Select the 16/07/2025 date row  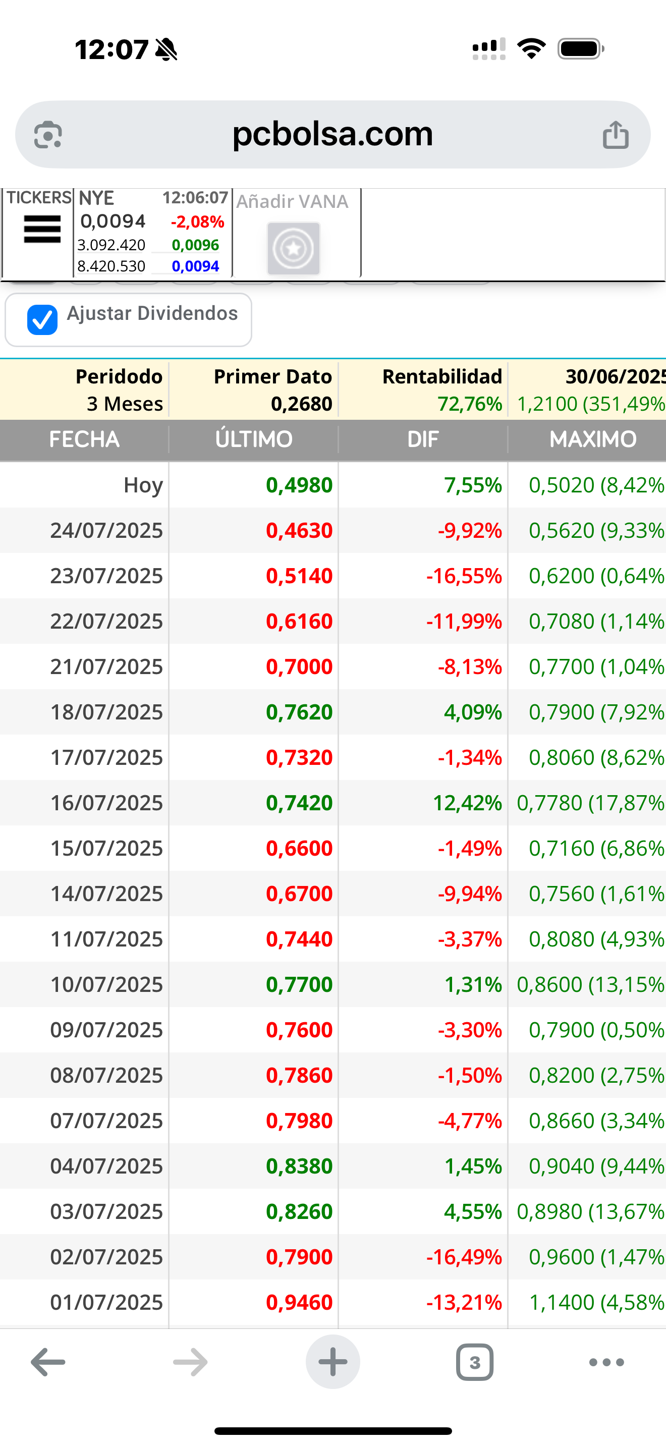point(333,803)
